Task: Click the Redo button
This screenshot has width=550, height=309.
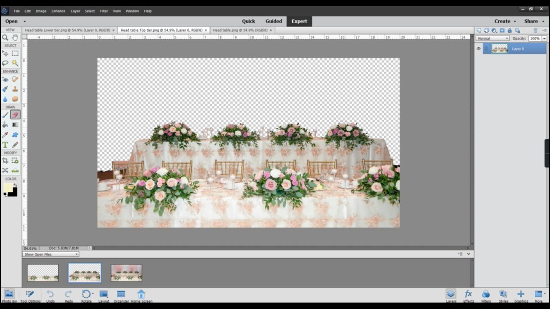Action: pos(68,295)
